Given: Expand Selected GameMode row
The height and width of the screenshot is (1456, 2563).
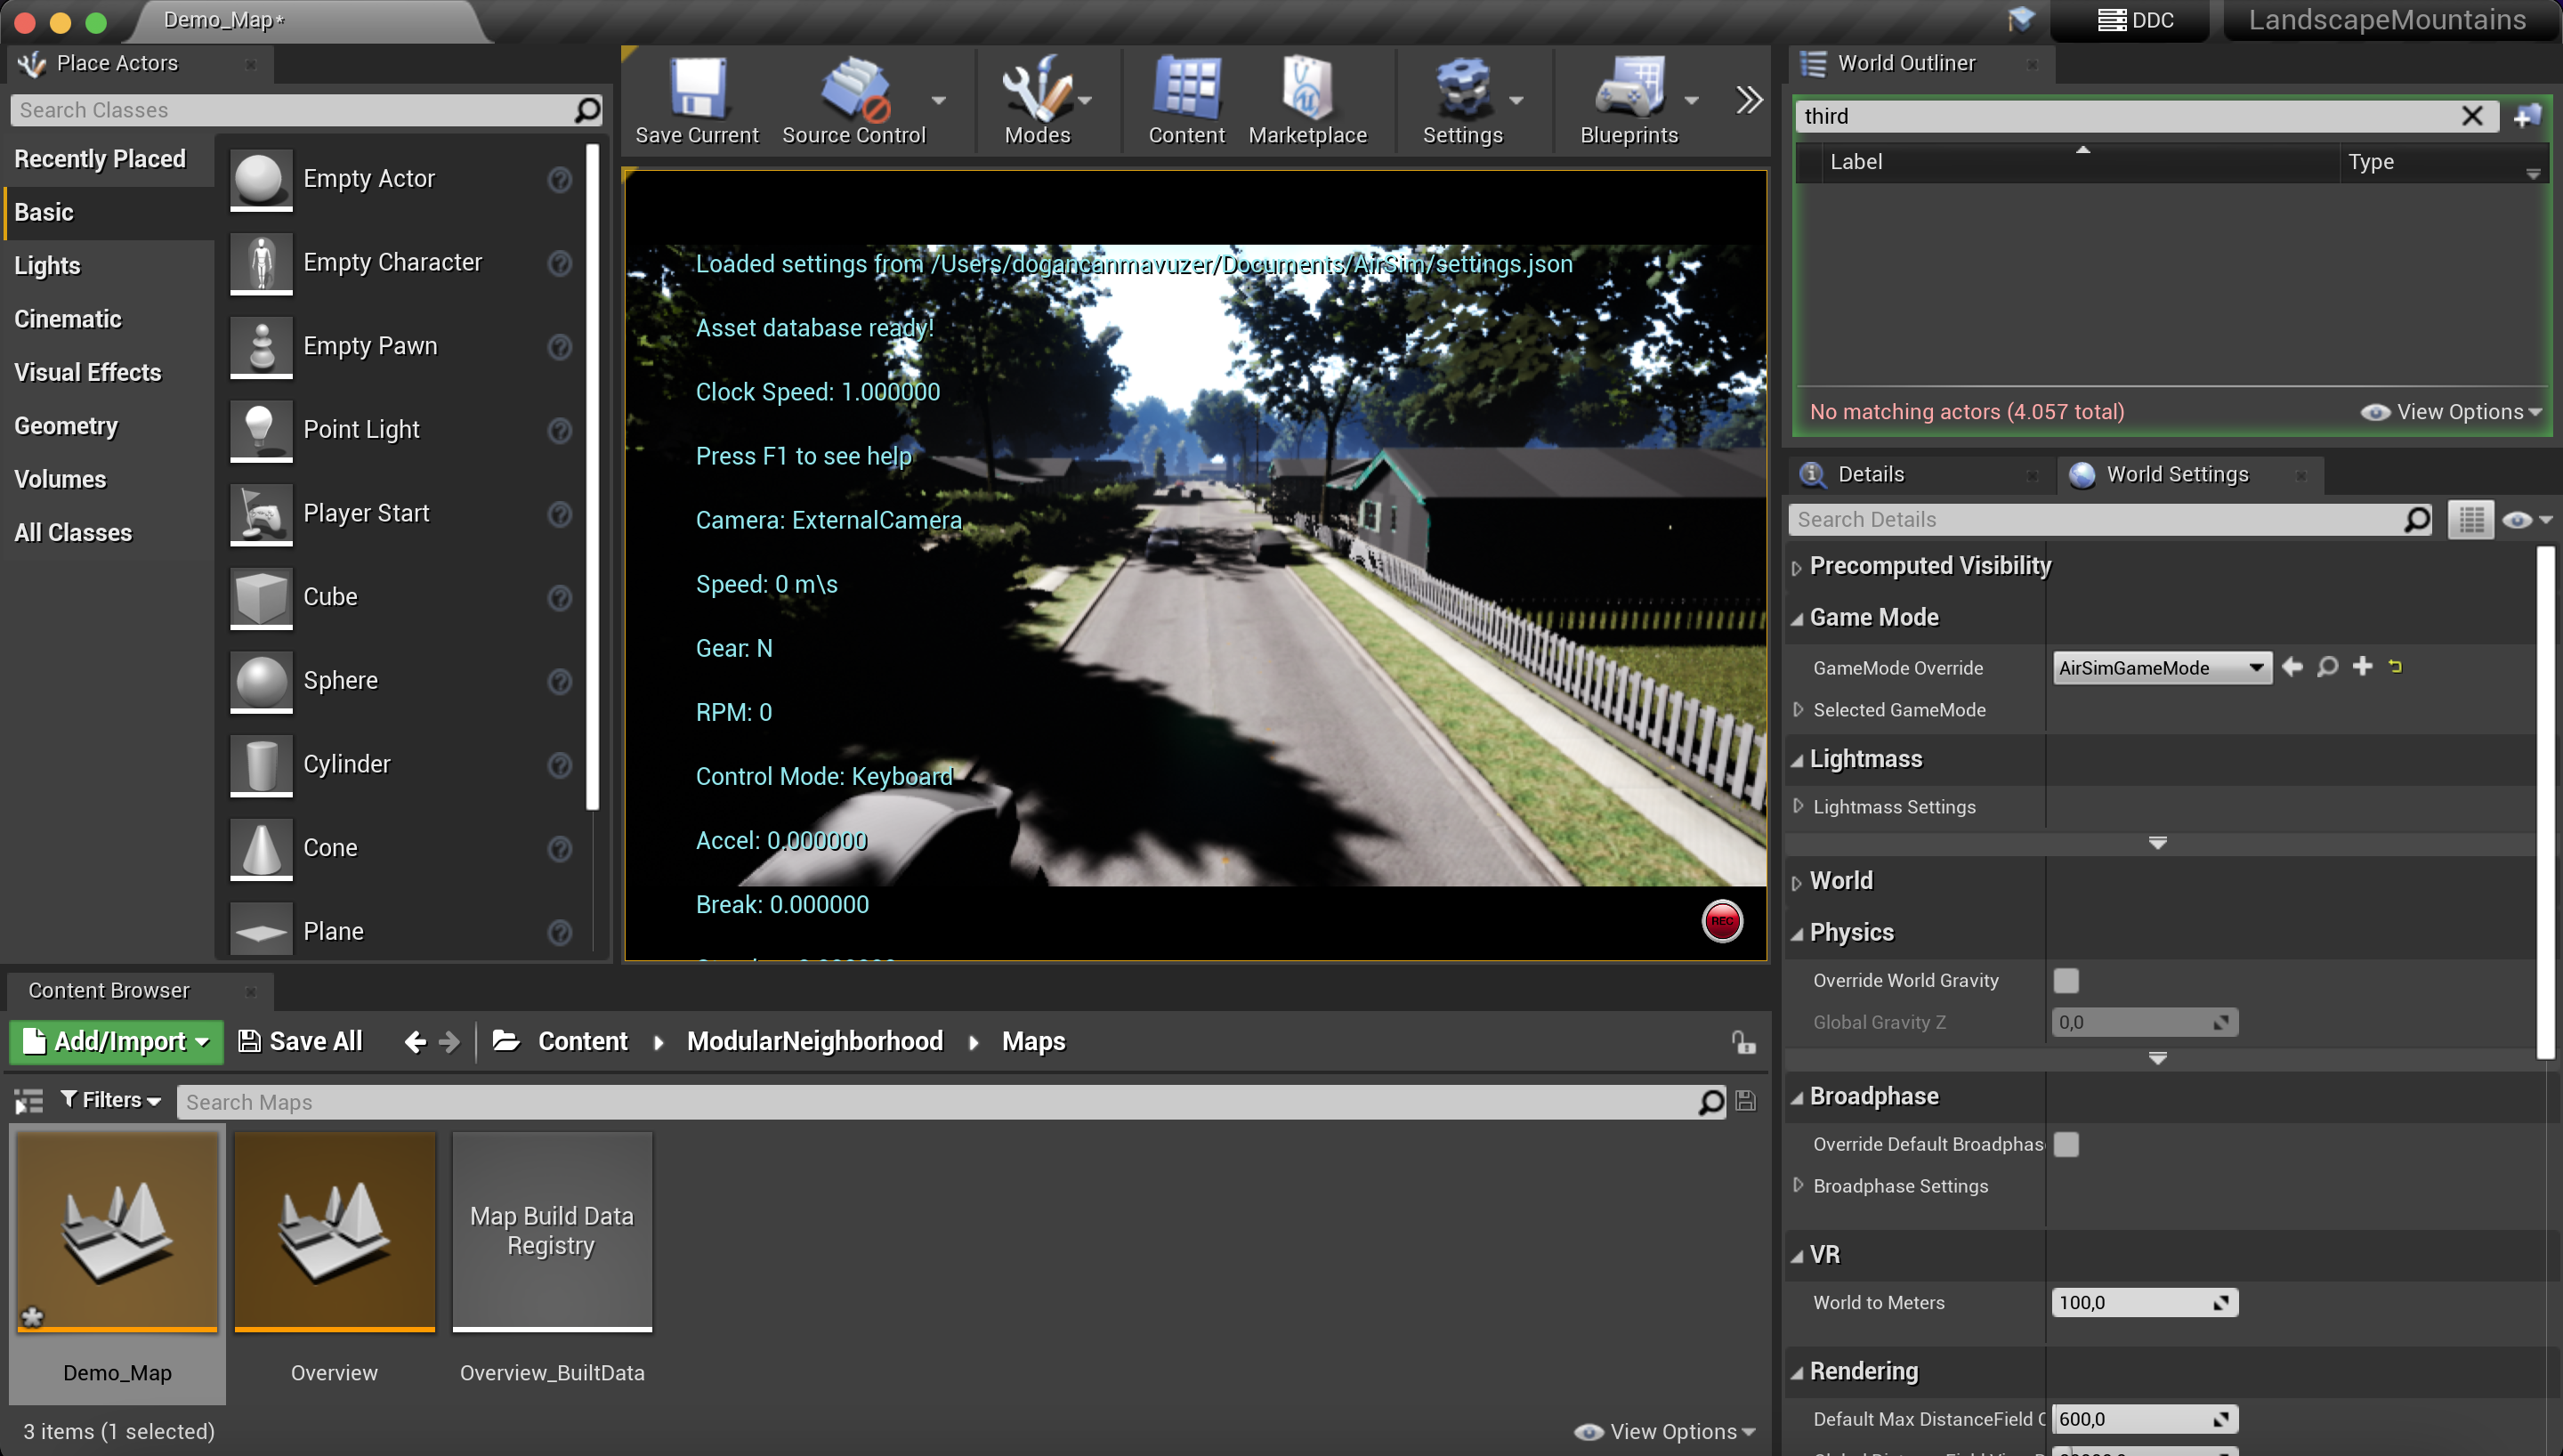Looking at the screenshot, I should pyautogui.click(x=1799, y=709).
